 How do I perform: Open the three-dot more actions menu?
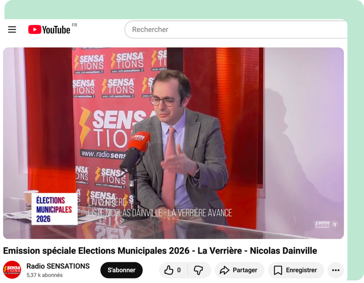[x=336, y=270]
